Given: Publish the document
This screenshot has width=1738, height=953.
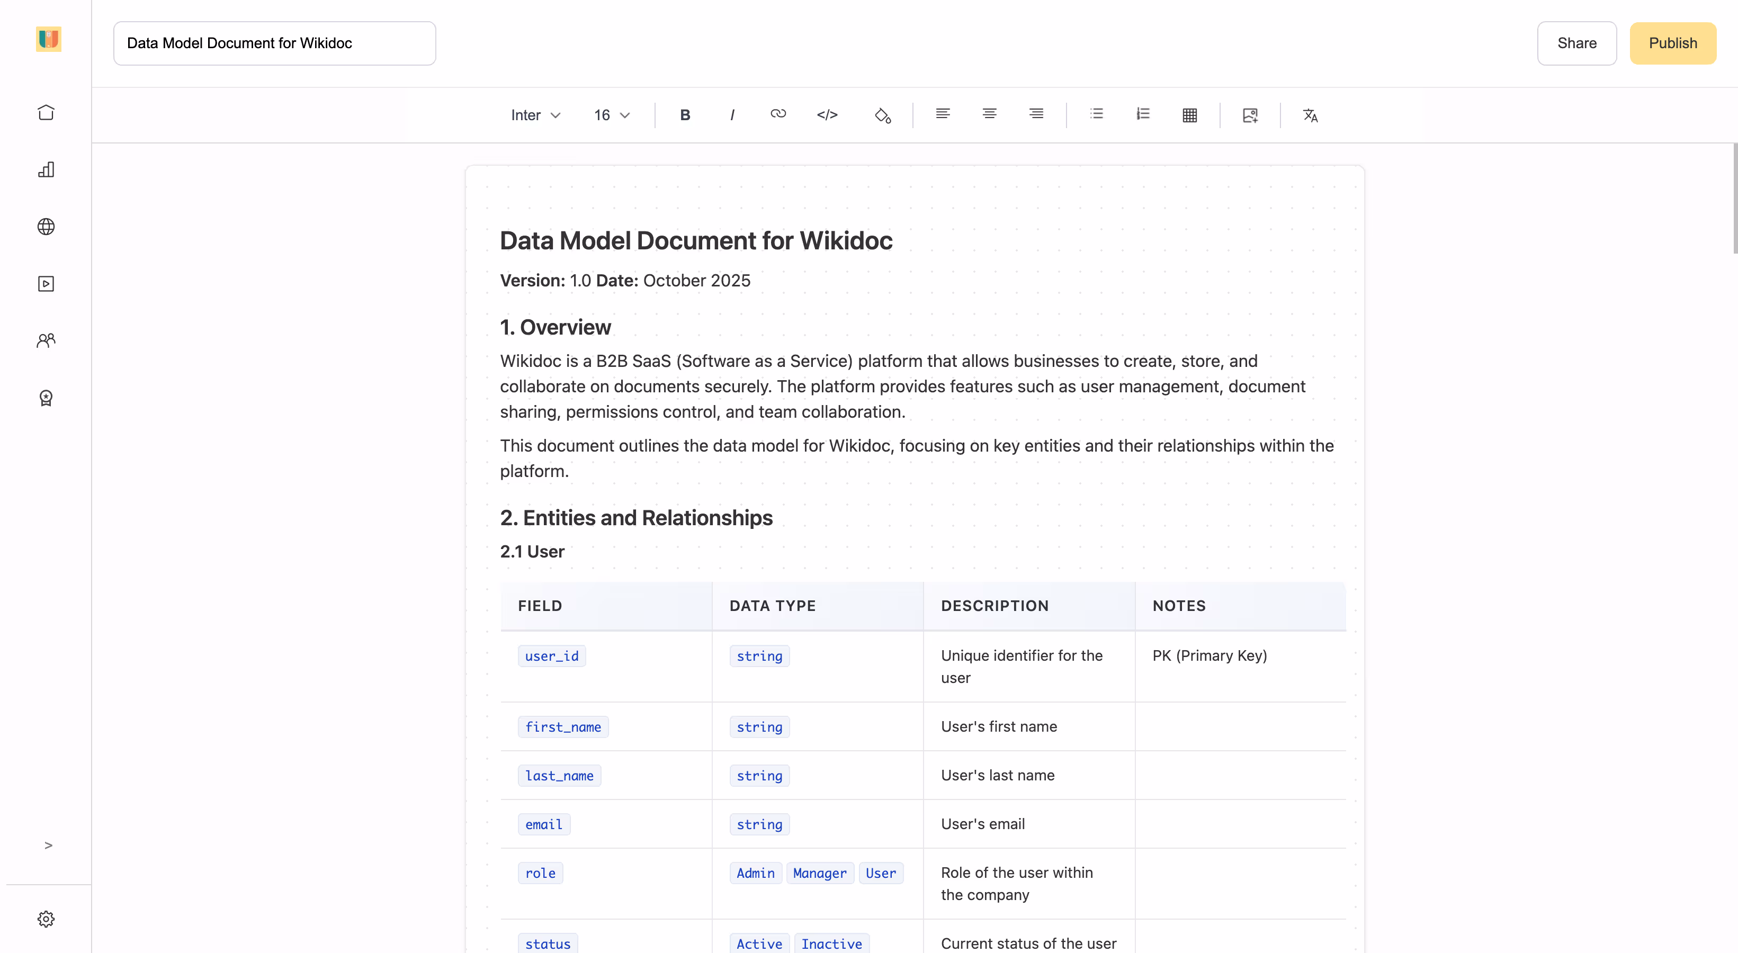Looking at the screenshot, I should (1672, 43).
